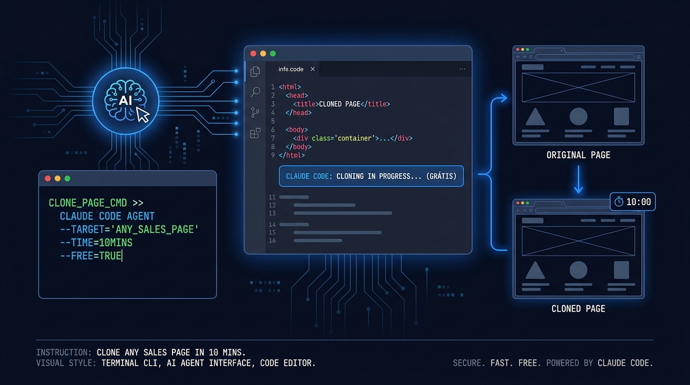This screenshot has height=385, width=690.
Task: Open the Search icon in editor sidebar
Action: click(255, 92)
